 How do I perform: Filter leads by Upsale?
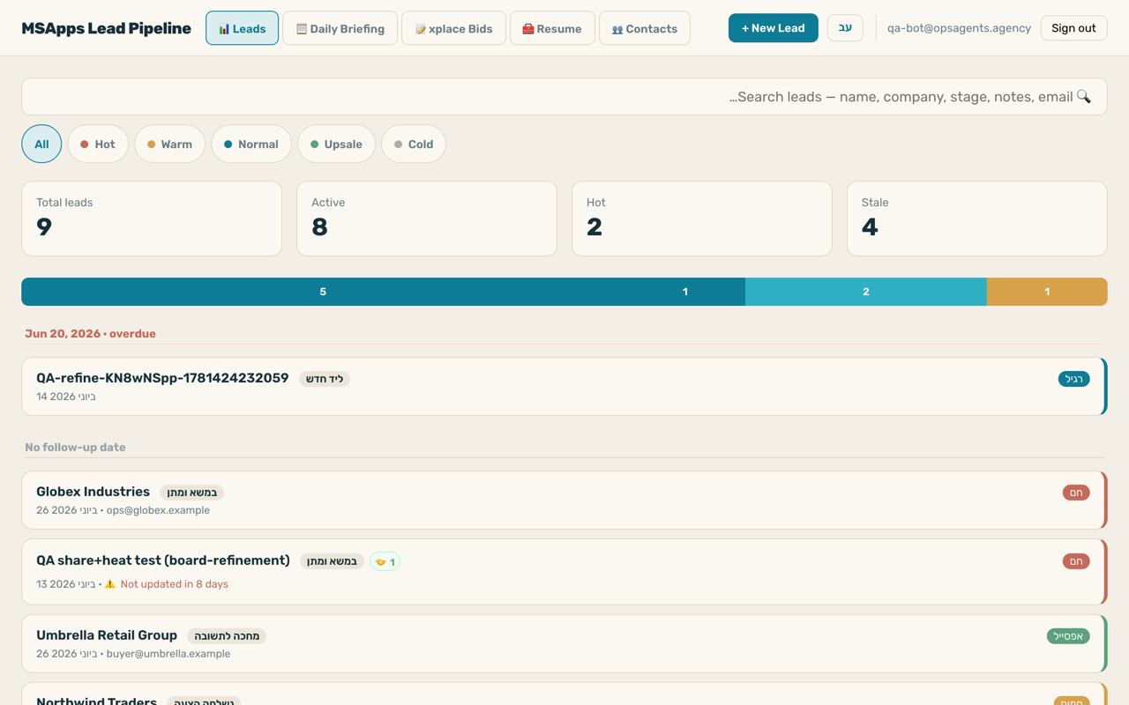337,144
